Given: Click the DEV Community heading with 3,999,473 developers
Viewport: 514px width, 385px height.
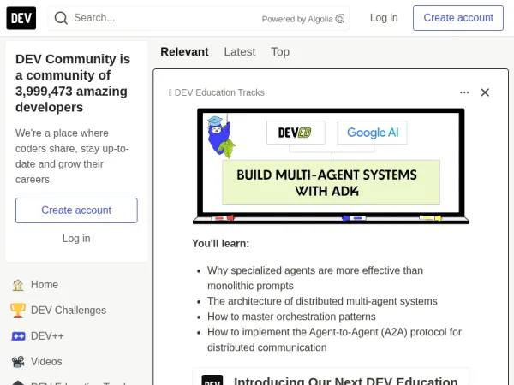Looking at the screenshot, I should coord(73,83).
